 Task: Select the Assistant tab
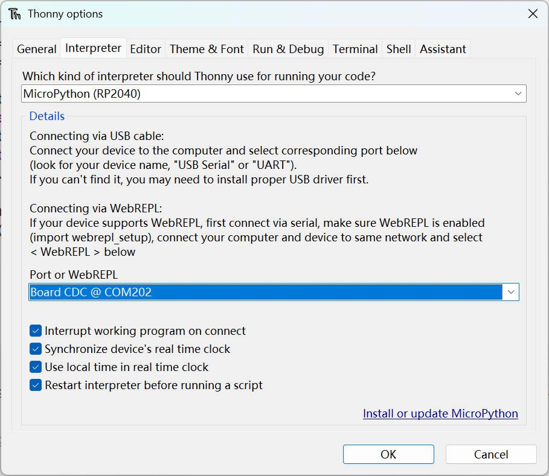(443, 49)
